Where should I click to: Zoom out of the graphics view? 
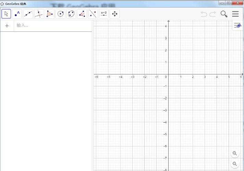point(235,164)
